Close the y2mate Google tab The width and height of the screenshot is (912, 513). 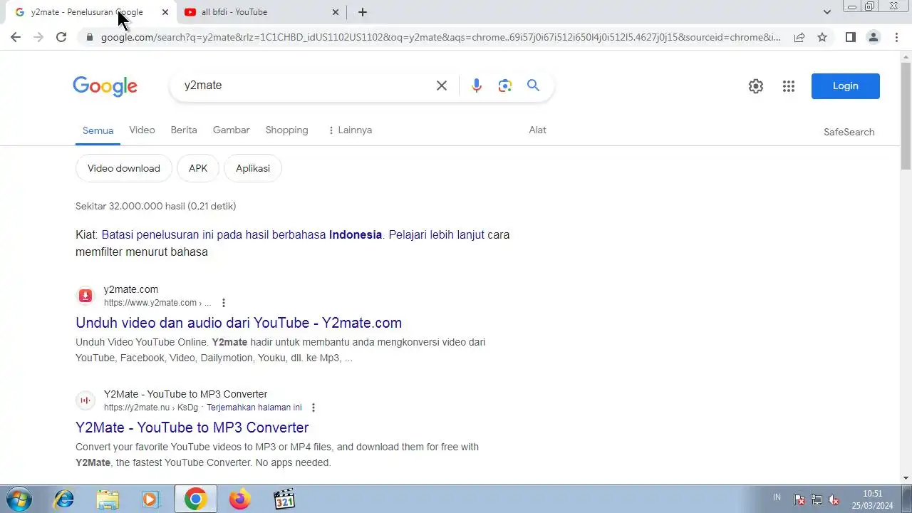165,12
